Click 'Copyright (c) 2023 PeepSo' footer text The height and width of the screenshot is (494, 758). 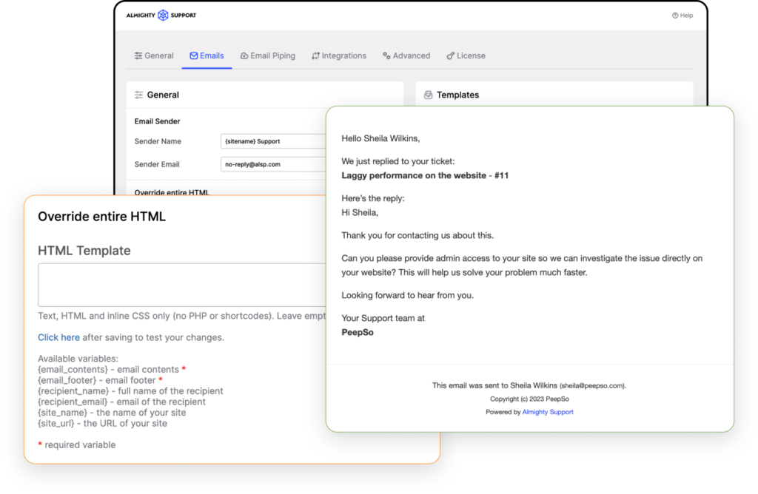click(x=529, y=399)
